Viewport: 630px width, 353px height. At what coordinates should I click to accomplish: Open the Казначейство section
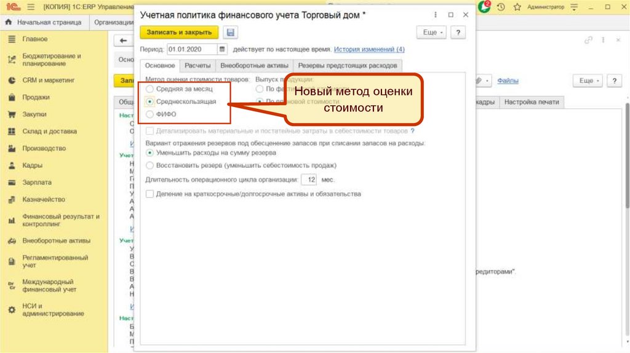click(44, 199)
